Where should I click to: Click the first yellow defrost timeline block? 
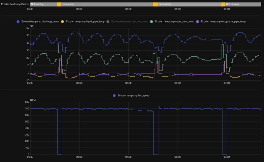(x=59, y=4)
